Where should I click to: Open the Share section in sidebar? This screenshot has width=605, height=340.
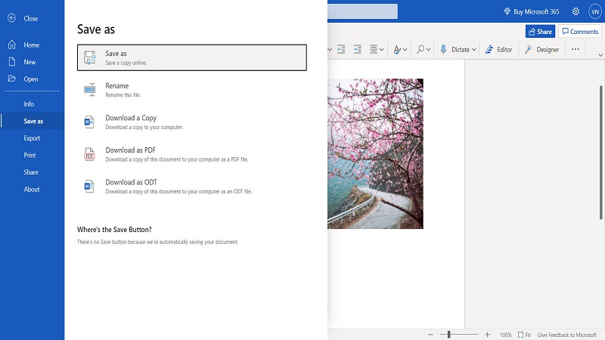(x=32, y=172)
